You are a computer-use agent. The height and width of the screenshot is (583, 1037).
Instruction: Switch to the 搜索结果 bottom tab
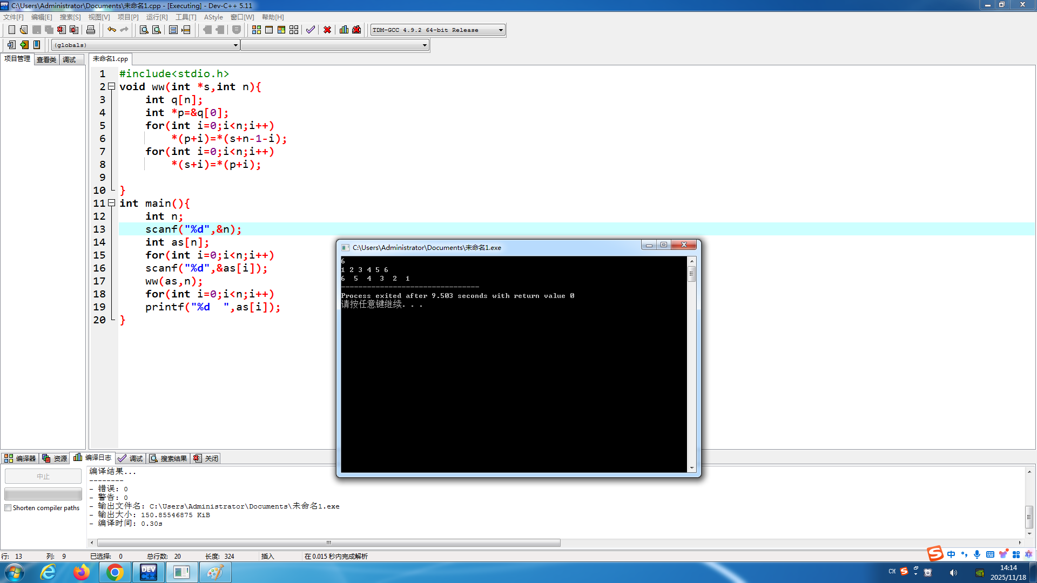tap(169, 458)
